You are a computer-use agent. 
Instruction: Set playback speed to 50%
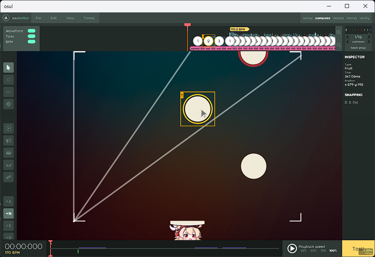pyautogui.click(x=313, y=251)
